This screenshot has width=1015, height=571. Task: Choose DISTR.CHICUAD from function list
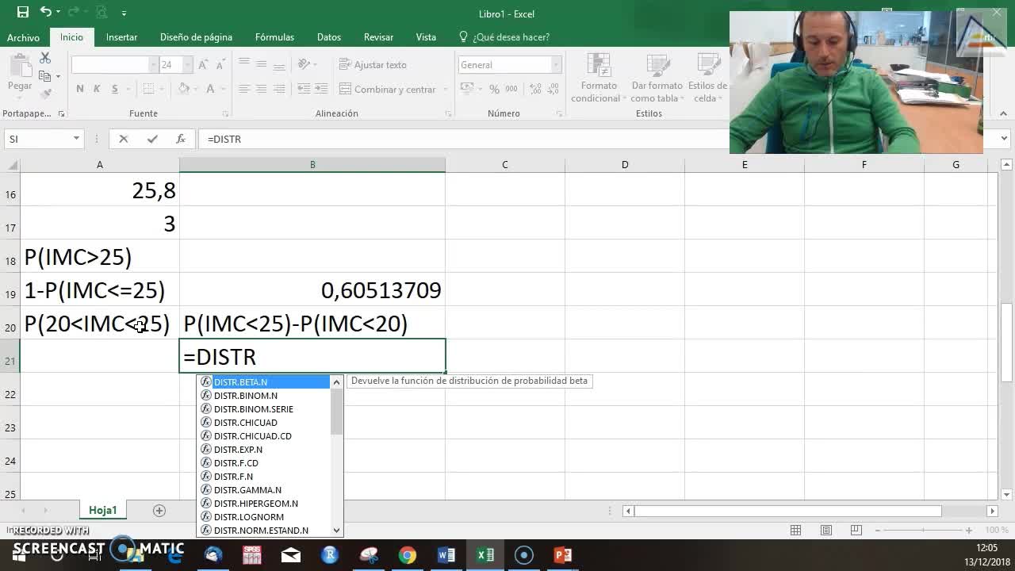tap(264, 422)
